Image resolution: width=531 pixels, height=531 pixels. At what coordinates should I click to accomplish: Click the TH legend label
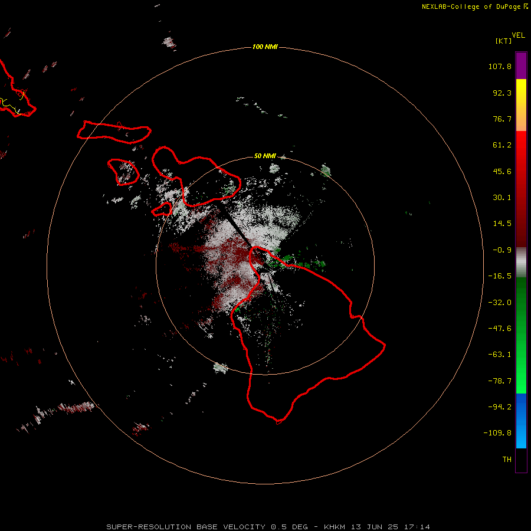(507, 460)
